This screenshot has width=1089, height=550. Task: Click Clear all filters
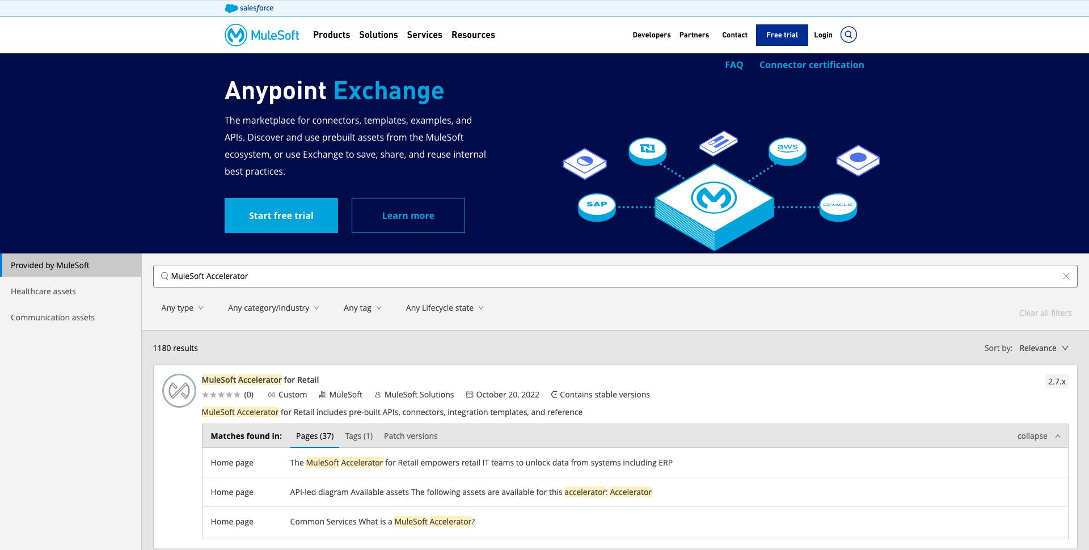point(1045,313)
